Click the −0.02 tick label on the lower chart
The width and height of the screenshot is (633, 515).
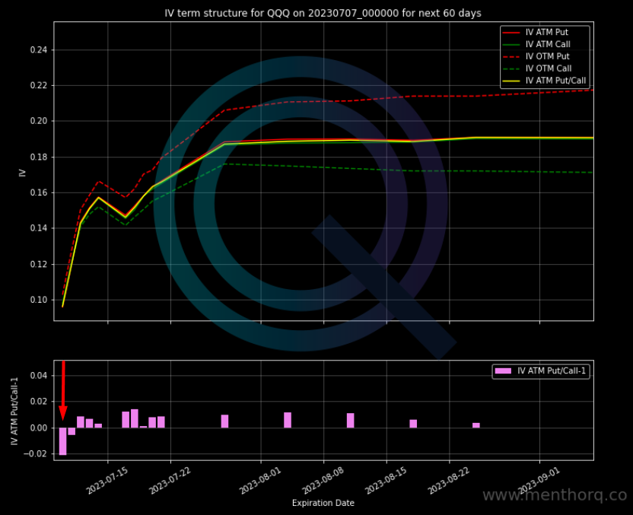coord(35,453)
